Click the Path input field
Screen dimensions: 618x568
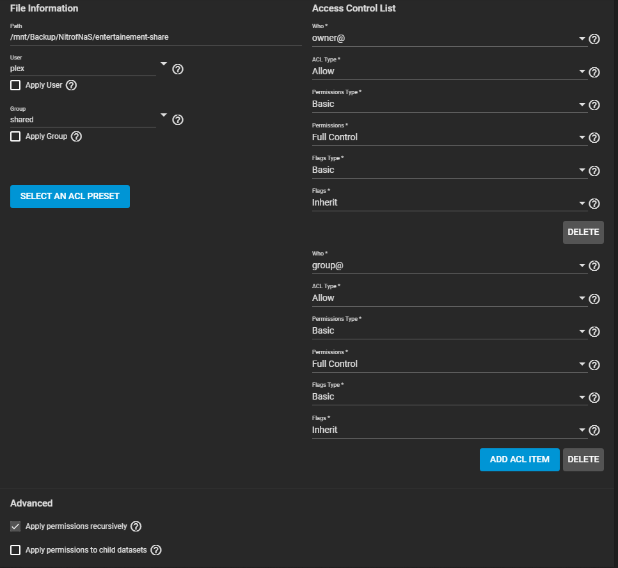155,37
